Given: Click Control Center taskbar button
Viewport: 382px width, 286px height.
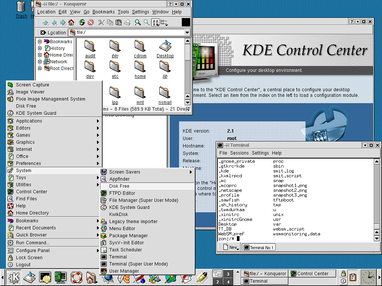Looking at the screenshot, I should pyautogui.click(x=313, y=274).
